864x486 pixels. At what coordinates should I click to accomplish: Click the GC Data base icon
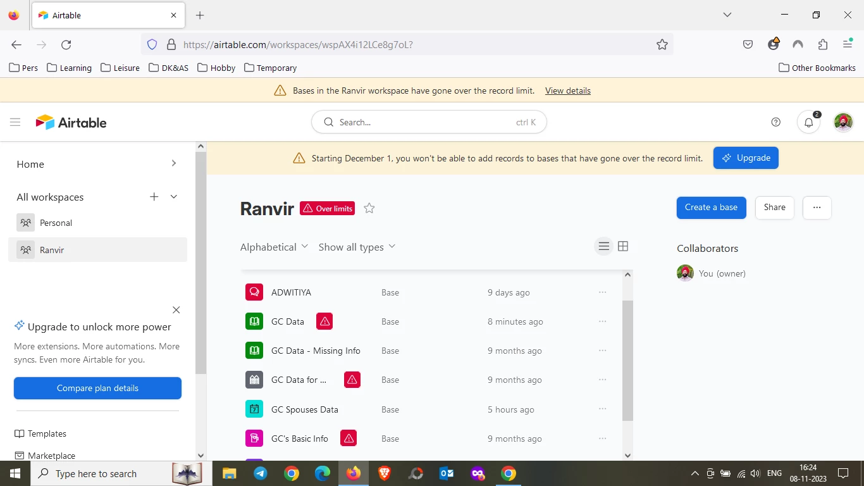254,321
